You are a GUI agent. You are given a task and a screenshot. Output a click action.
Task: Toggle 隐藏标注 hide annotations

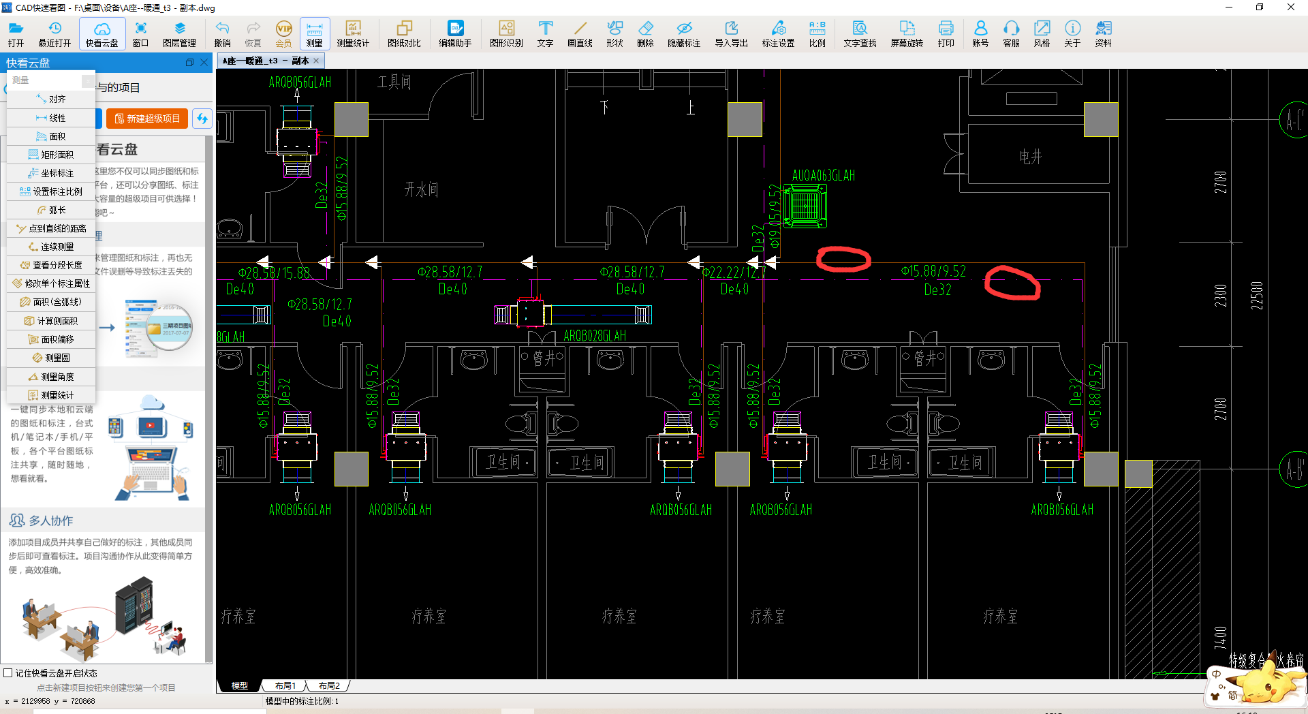click(x=684, y=34)
